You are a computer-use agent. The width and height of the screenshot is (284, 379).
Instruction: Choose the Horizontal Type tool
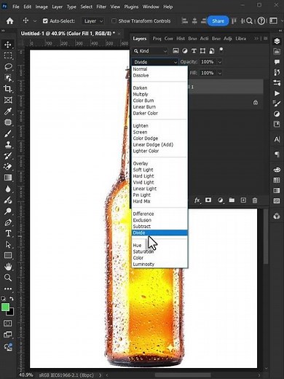click(8, 233)
